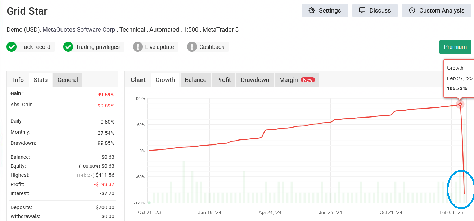Screen dimensions: 474x221
Task: Switch to the Stats tab
Action: pos(40,80)
